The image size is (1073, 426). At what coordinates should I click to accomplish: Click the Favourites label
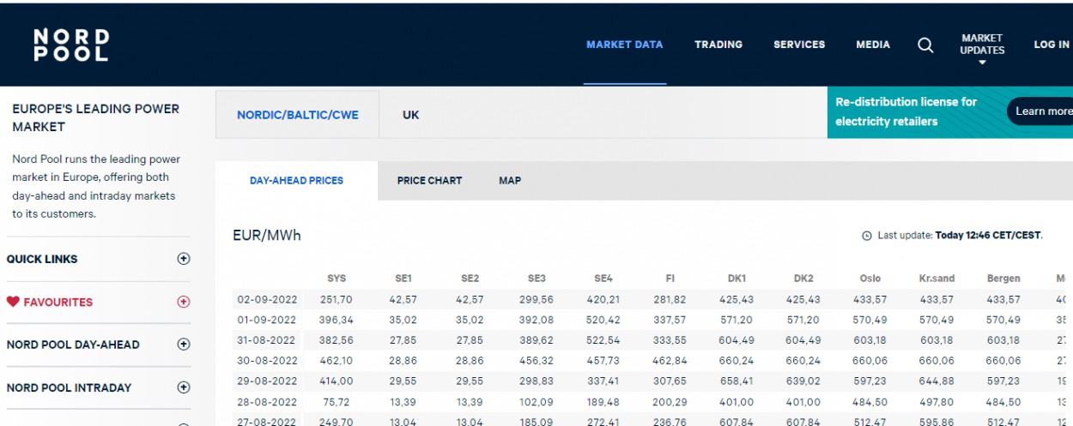(x=58, y=302)
